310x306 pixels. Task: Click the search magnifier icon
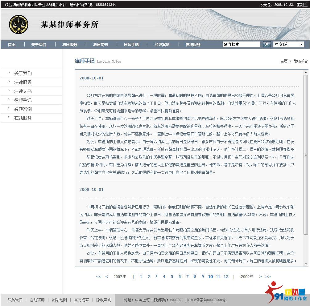(x=267, y=44)
